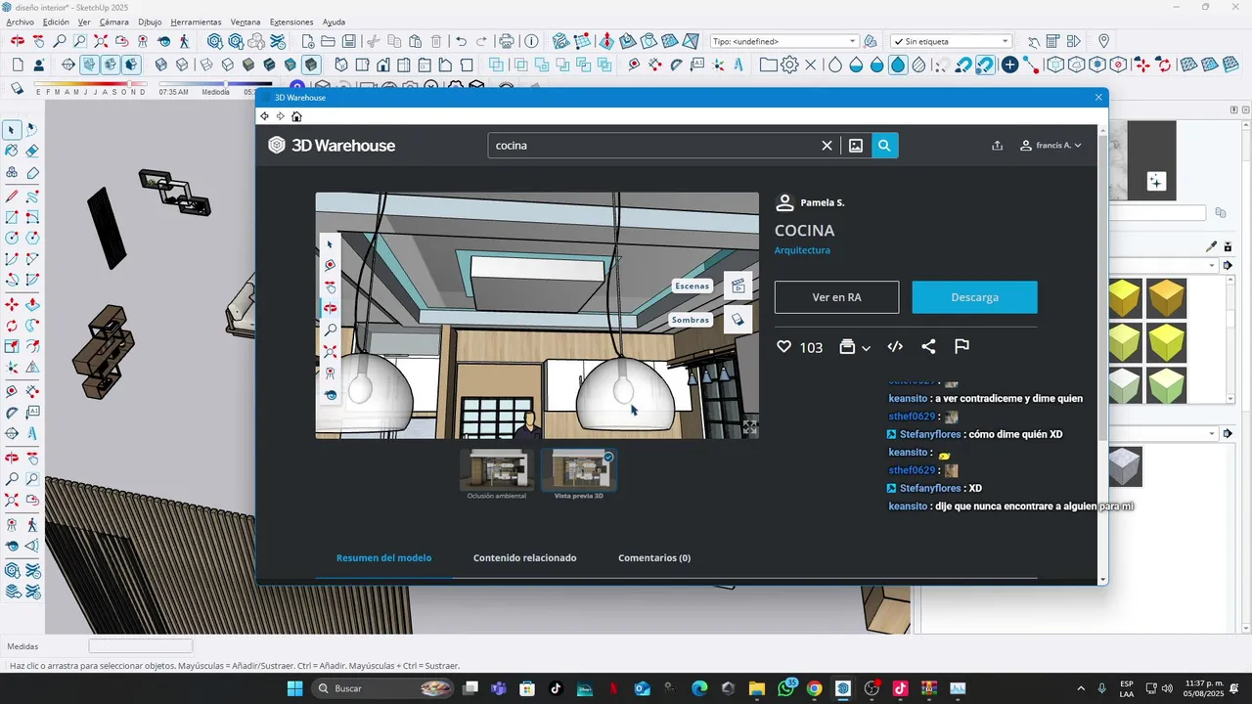The image size is (1252, 704).
Task: Open the Archivo menu
Action: coord(20,22)
